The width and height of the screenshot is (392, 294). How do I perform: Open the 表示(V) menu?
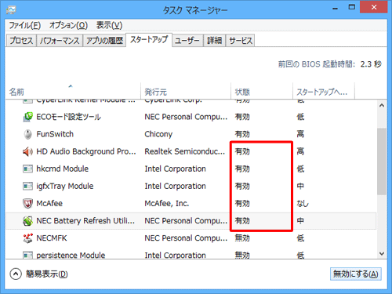click(109, 25)
